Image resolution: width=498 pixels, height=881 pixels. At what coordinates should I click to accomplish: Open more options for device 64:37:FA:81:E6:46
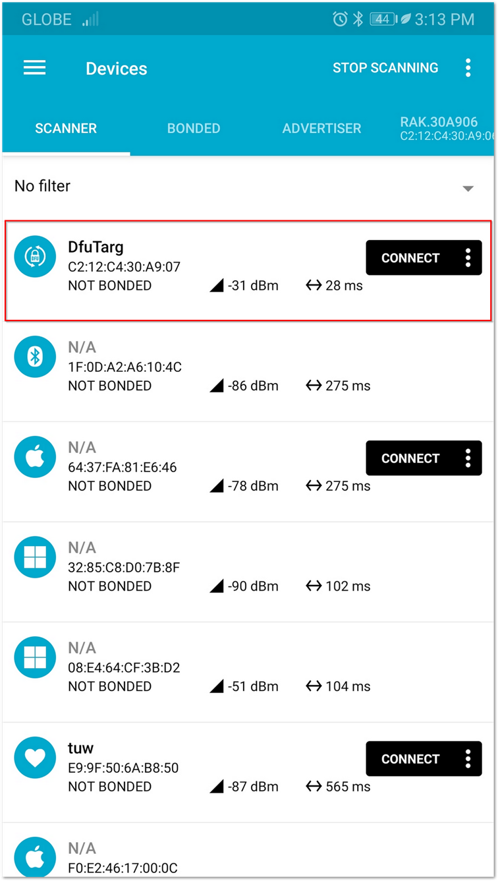(x=468, y=458)
